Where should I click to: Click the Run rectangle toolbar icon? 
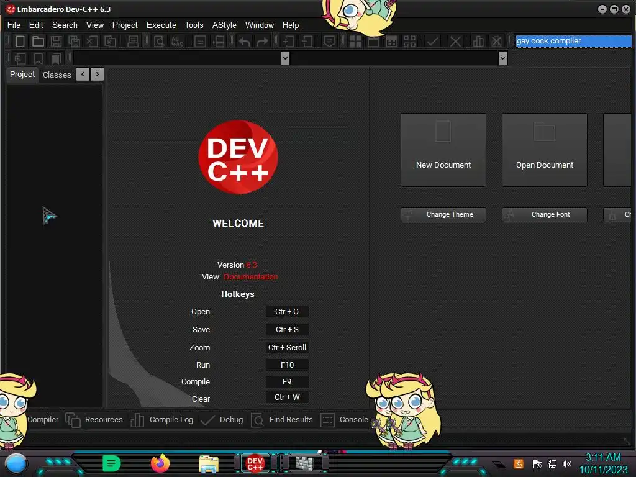373,42
